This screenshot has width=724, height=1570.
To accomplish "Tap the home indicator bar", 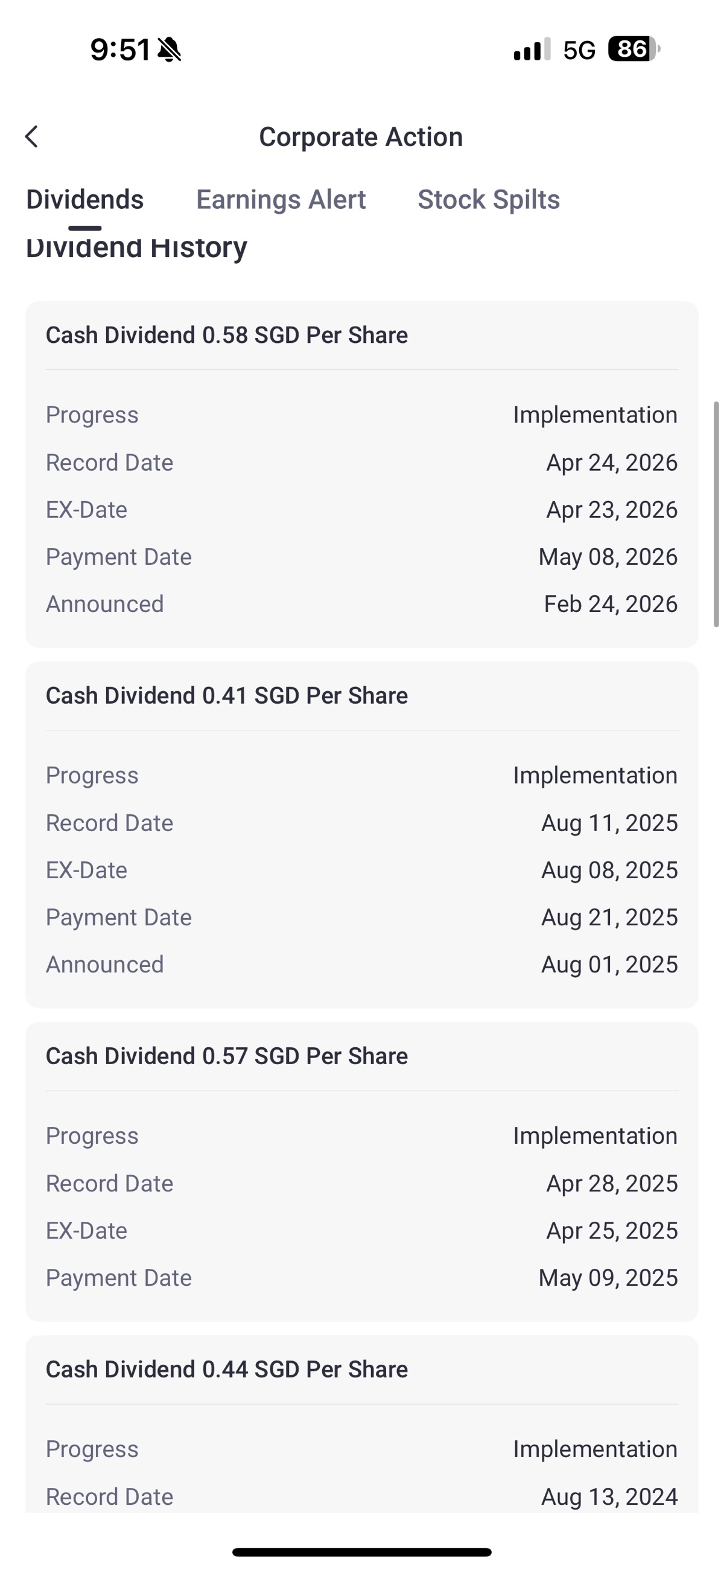I will (x=362, y=1552).
